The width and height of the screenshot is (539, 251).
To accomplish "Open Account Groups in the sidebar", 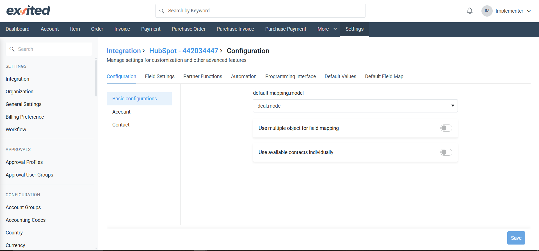I will tap(23, 207).
